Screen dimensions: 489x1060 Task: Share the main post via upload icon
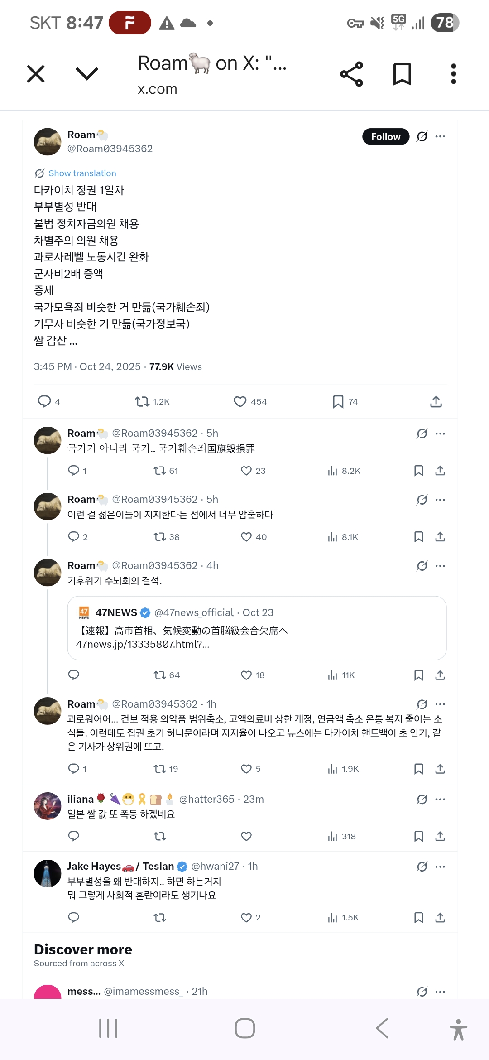pyautogui.click(x=436, y=402)
